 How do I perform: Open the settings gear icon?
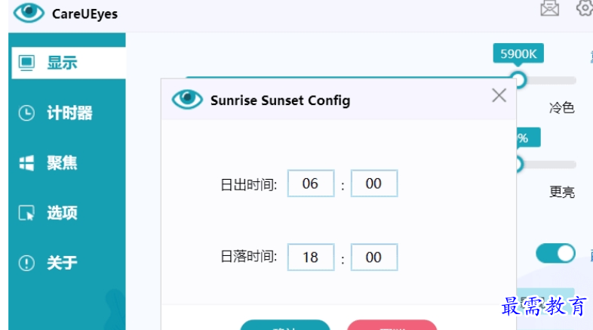[585, 8]
